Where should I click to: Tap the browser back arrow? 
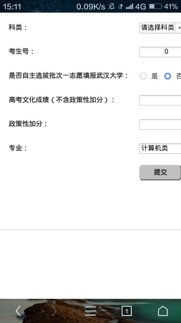18,311
